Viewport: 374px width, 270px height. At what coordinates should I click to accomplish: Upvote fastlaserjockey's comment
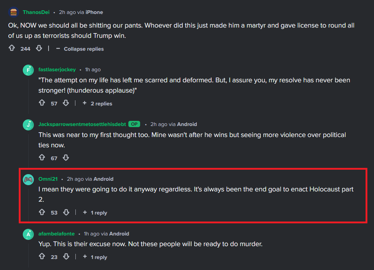[x=42, y=103]
